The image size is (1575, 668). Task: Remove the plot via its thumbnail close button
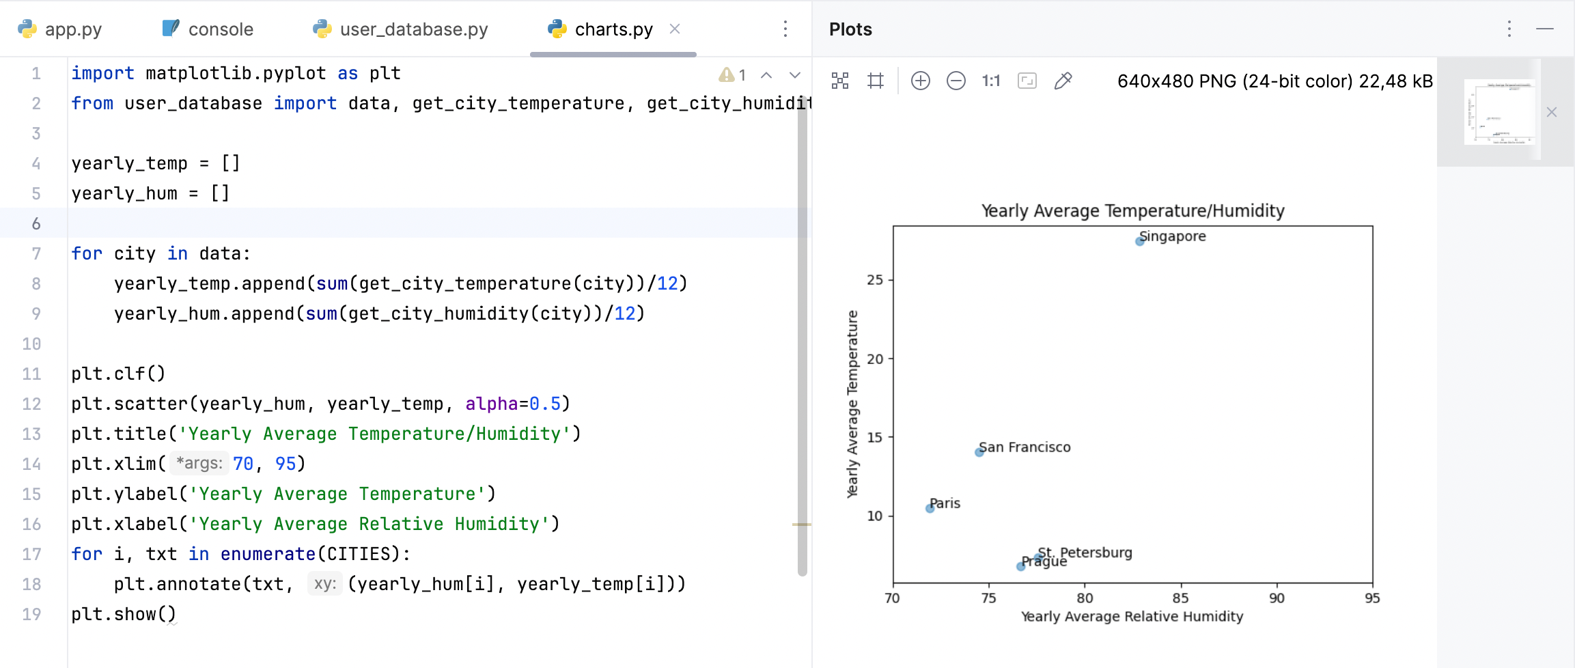[x=1552, y=111]
